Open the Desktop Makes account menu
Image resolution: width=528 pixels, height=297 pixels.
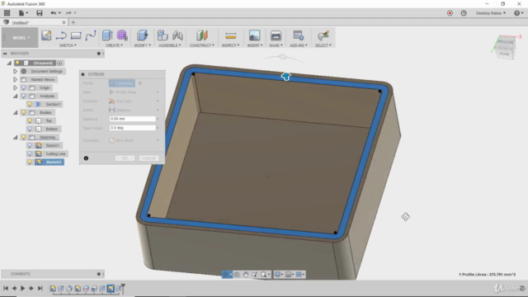[x=490, y=13]
